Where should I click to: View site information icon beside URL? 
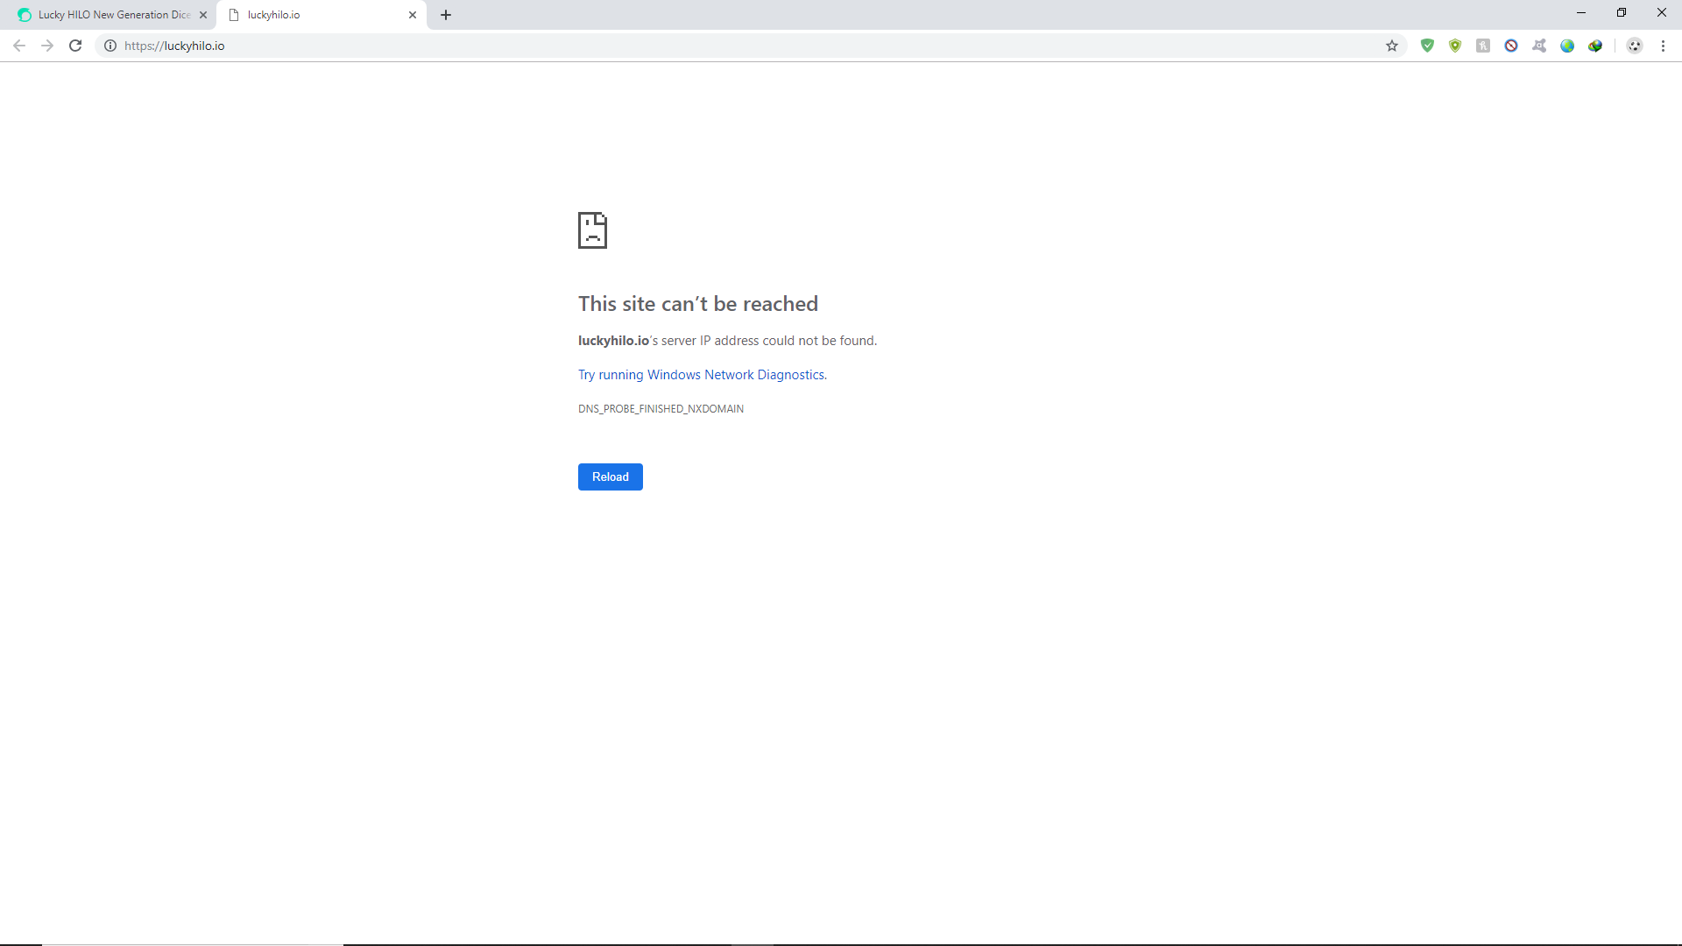[110, 46]
